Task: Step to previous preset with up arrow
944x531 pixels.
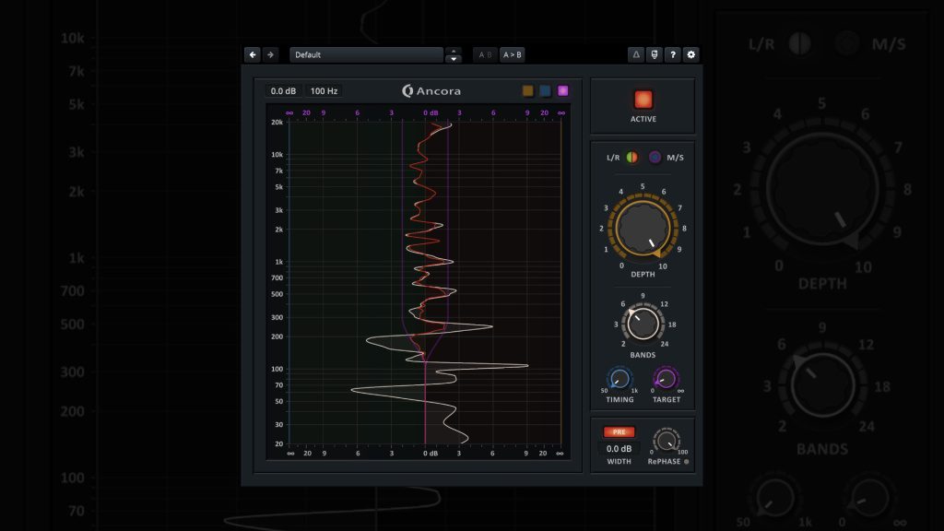Action: [453, 51]
